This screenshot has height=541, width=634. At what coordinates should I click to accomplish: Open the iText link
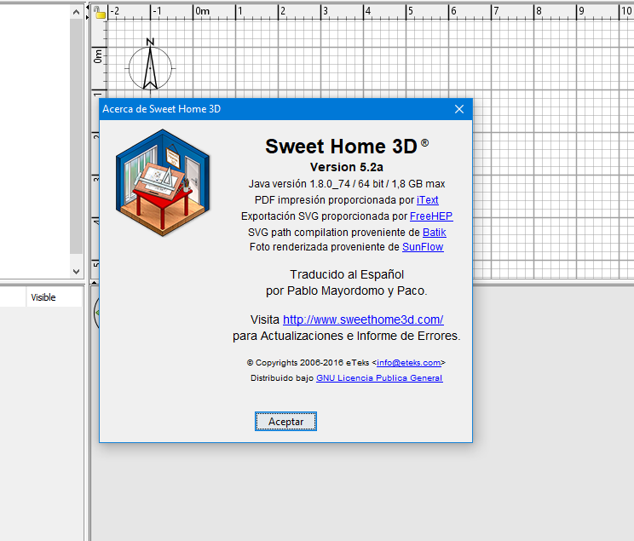(428, 200)
